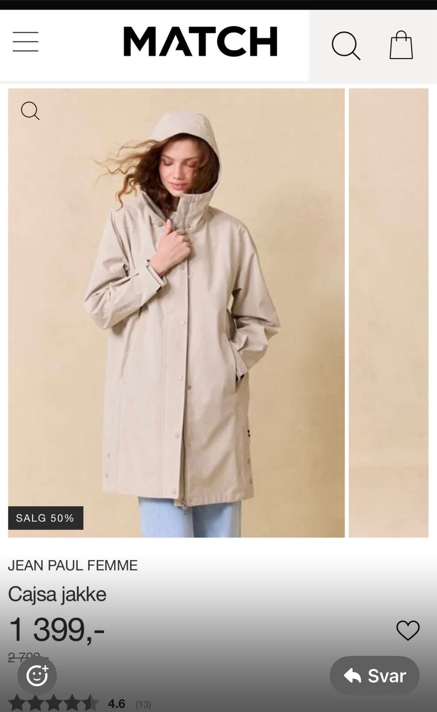Select the Cajsa jakke product title
Viewport: 437px width, 712px height.
coord(57,594)
